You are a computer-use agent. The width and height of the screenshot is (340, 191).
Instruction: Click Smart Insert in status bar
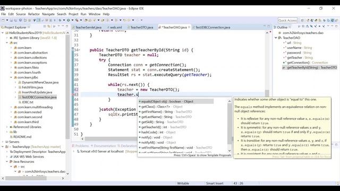pyautogui.click(x=215, y=184)
